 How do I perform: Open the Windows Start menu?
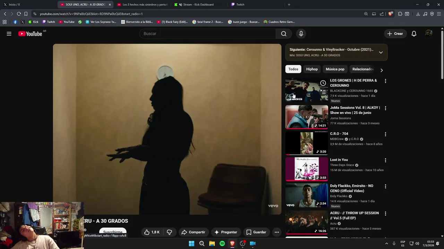click(191, 243)
